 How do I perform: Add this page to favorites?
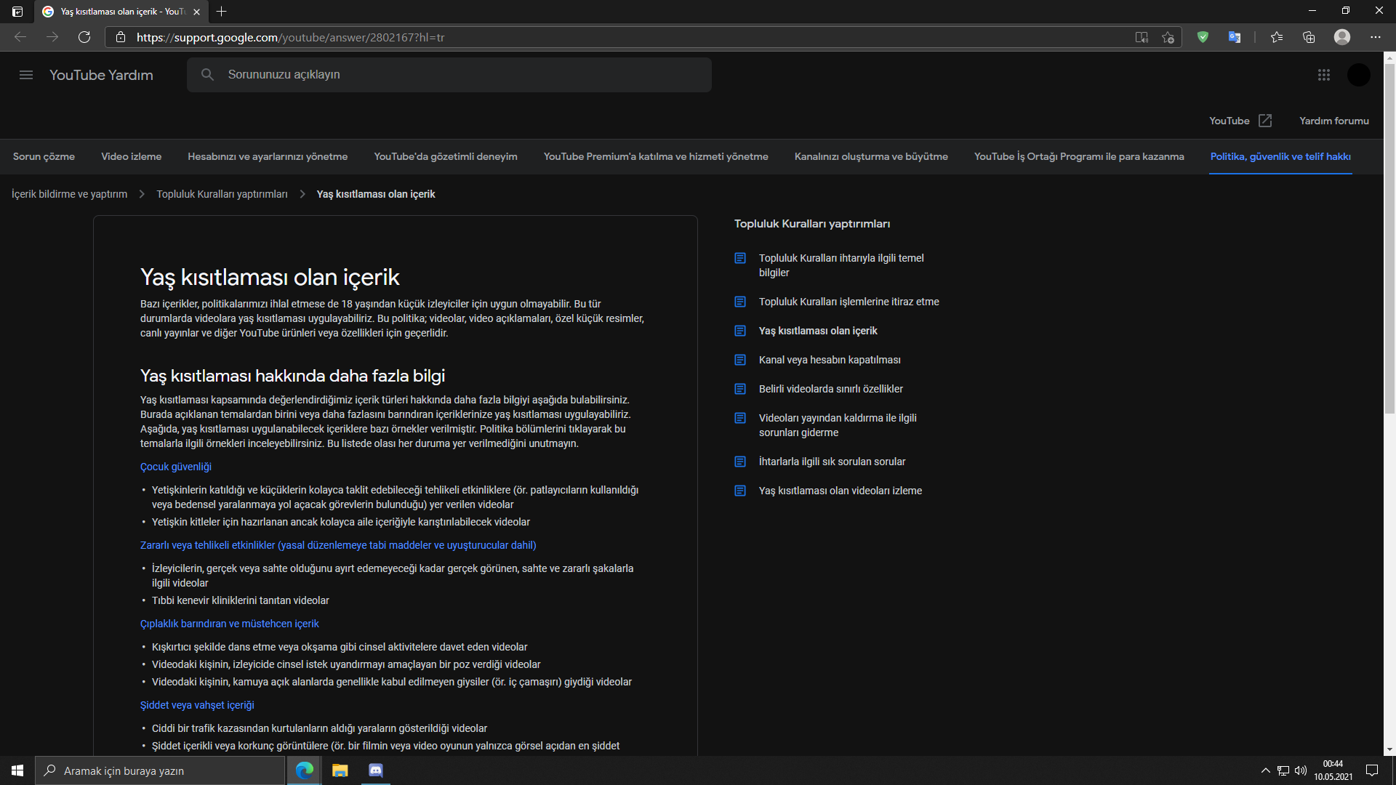(1168, 37)
